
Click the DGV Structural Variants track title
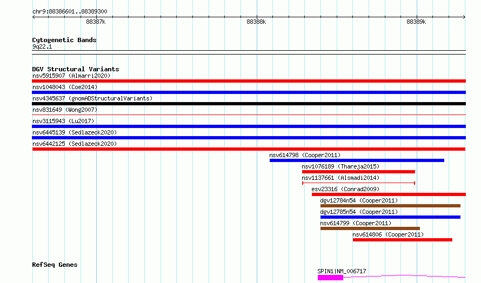76,69
